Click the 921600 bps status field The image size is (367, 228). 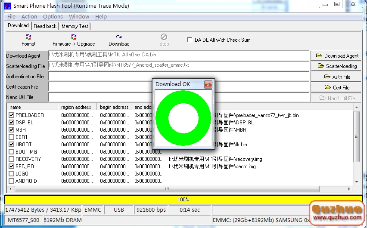pyautogui.click(x=151, y=210)
